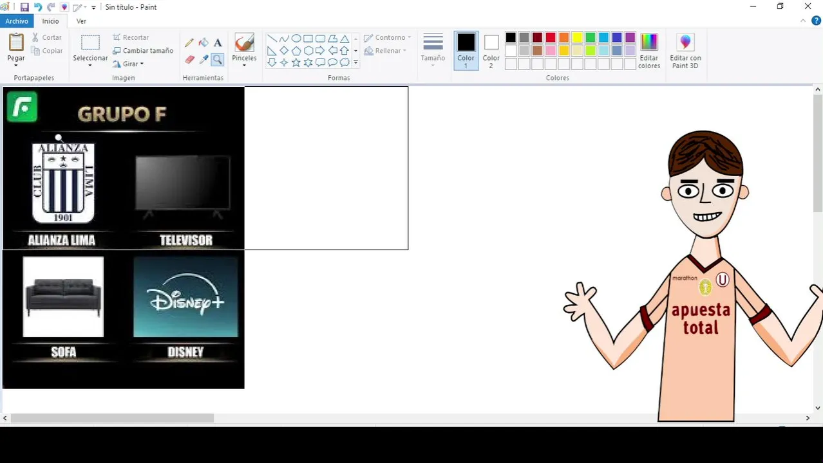Choose the Rectangle shape
Image resolution: width=823 pixels, height=463 pixels.
click(308, 39)
